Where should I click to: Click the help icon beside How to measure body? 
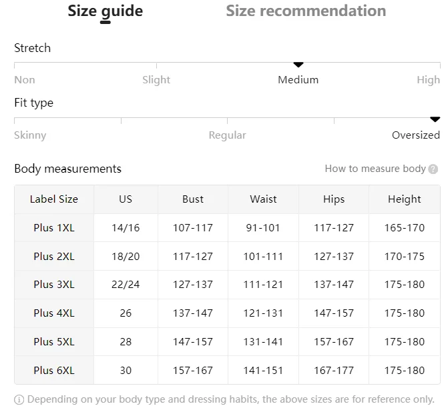[433, 169]
